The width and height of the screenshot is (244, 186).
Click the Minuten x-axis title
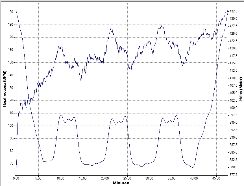(x=121, y=183)
